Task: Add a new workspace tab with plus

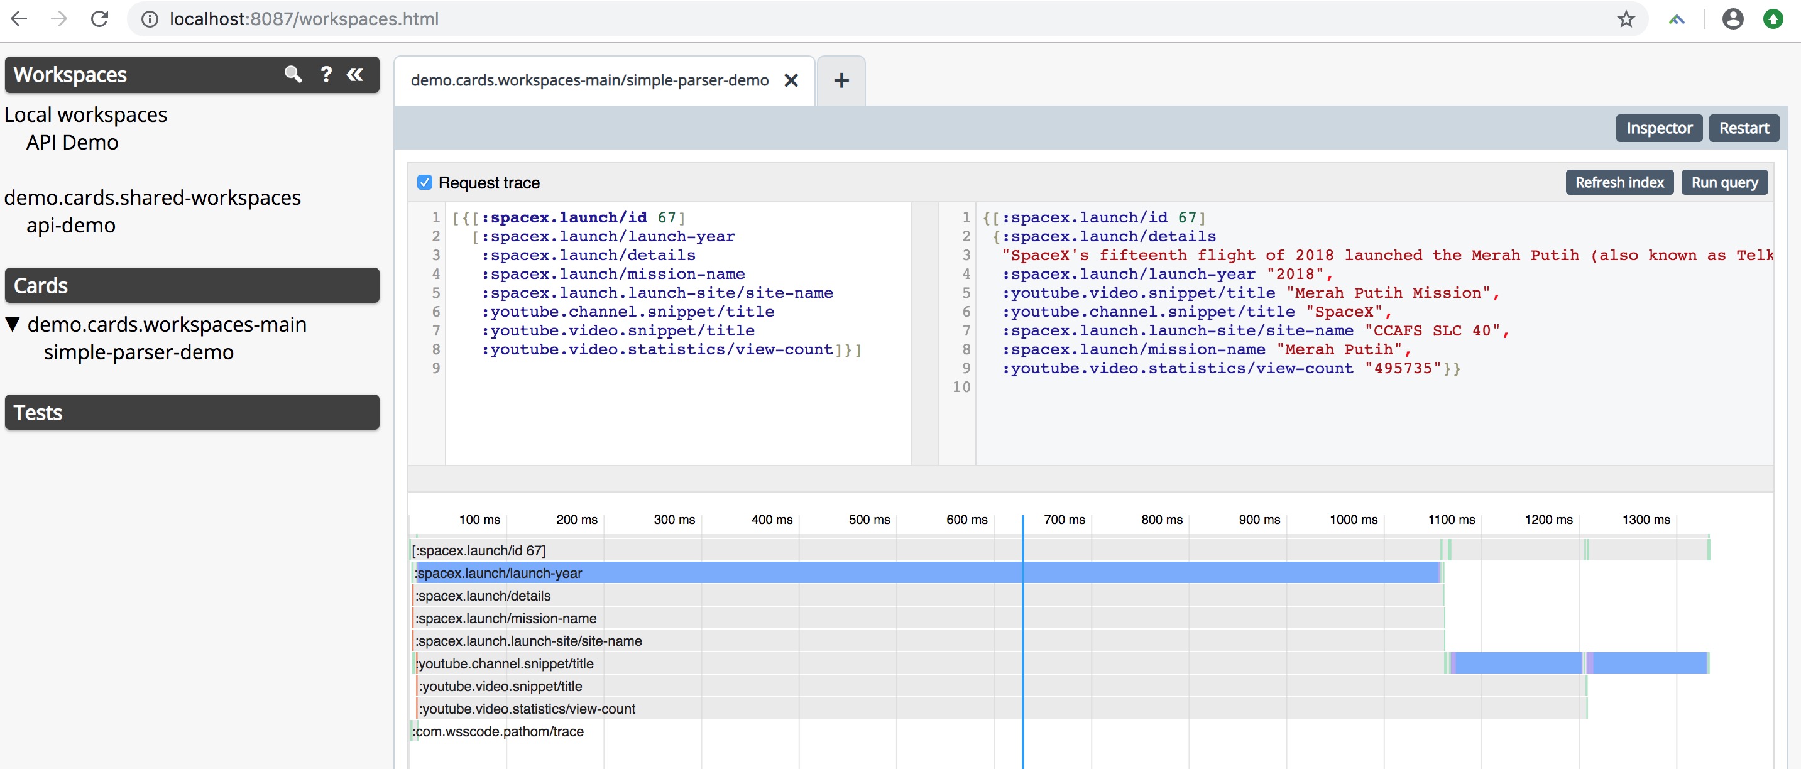Action: click(841, 80)
